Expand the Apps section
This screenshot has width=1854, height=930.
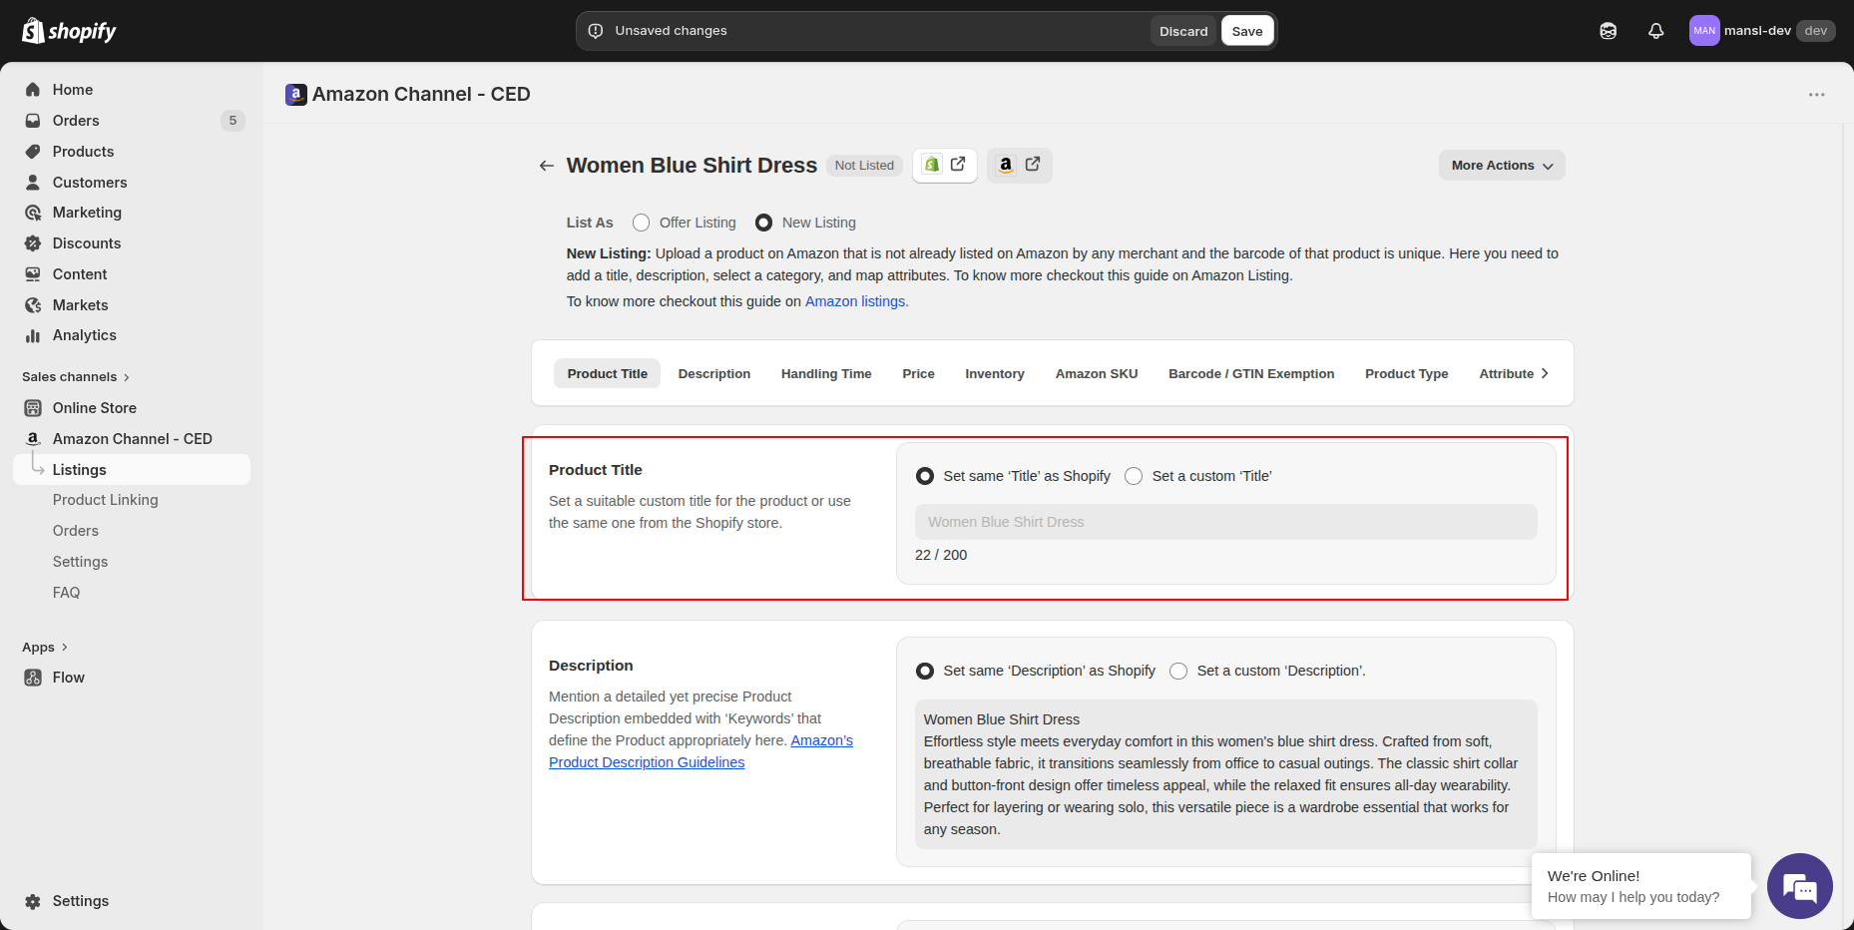coord(45,648)
